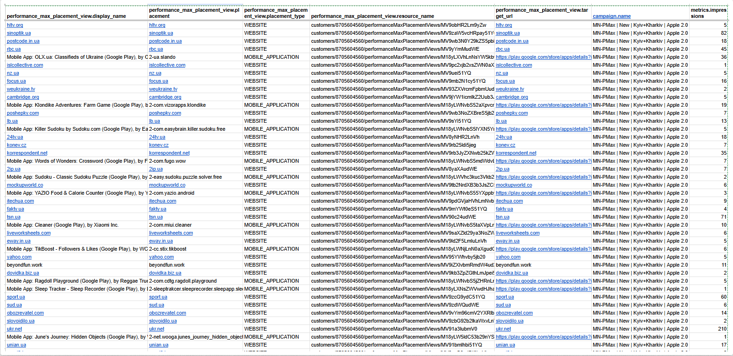Select MOBILE_APPLICATION type cell in TikBoost row

click(276, 249)
